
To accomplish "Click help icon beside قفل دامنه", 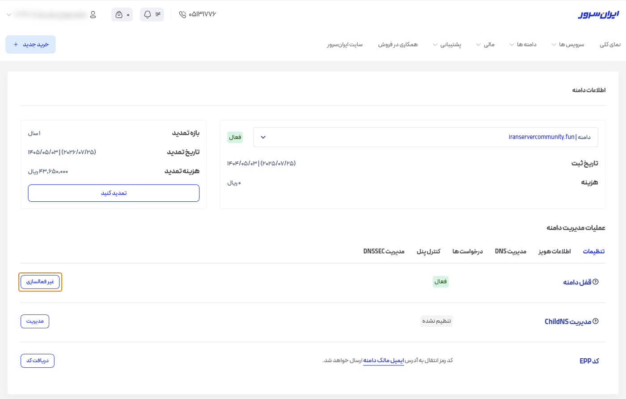I will [596, 282].
